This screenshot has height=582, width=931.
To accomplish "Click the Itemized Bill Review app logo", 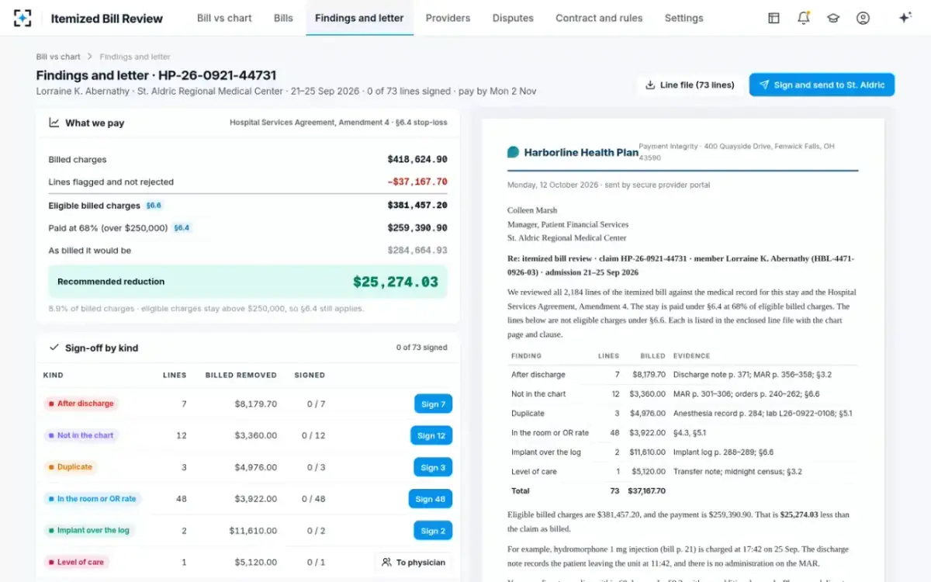I will [22, 18].
